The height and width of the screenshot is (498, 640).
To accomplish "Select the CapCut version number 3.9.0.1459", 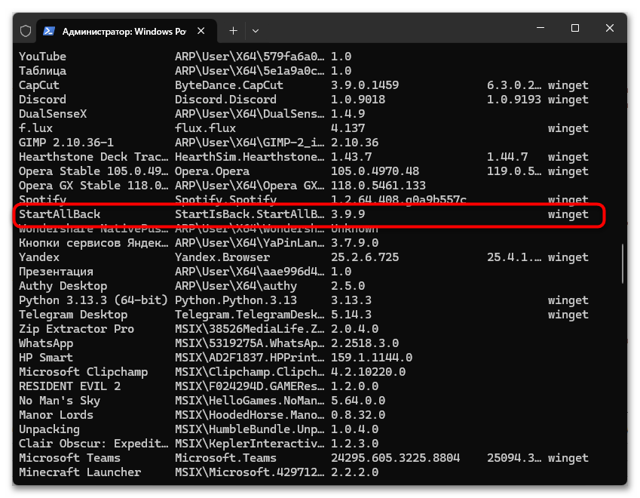I will [x=363, y=85].
